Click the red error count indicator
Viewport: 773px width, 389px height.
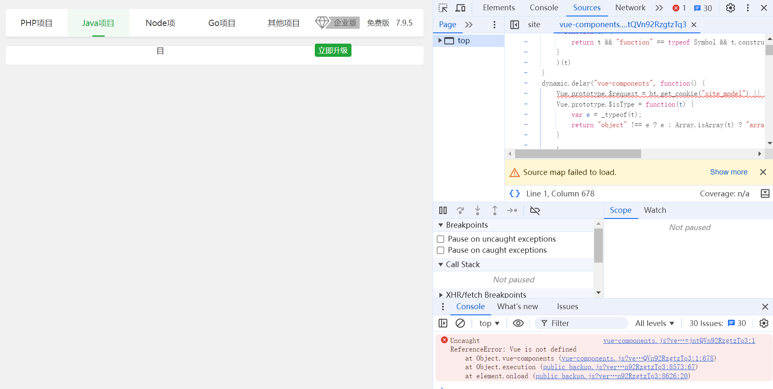pyautogui.click(x=679, y=8)
